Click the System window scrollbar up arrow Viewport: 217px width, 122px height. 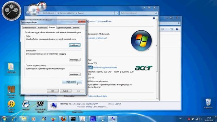click(157, 18)
